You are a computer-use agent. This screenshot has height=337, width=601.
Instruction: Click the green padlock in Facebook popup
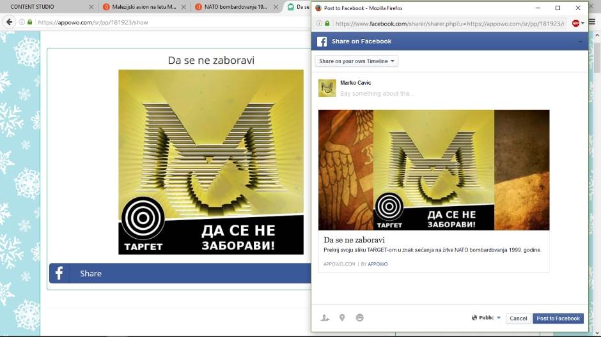[x=327, y=24]
